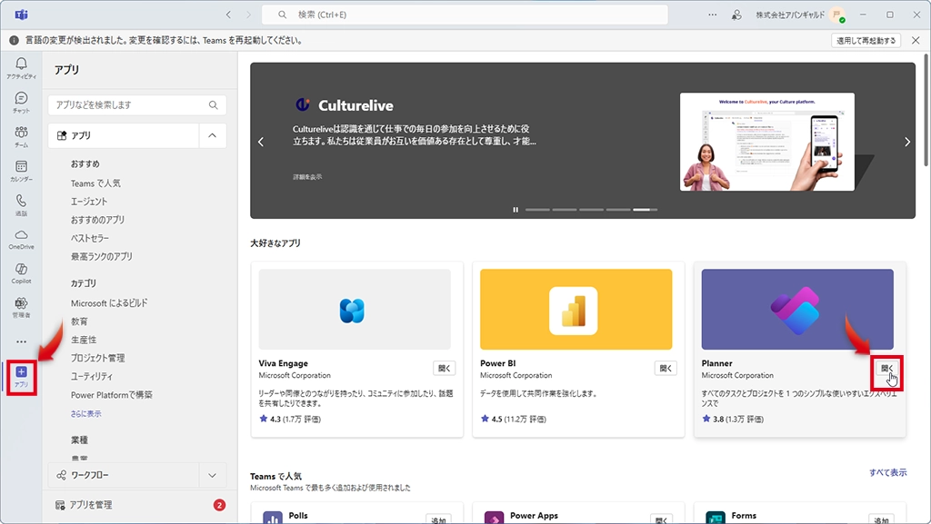The width and height of the screenshot is (931, 524).
Task: Click すべて表示 for Teams で人気
Action: point(887,472)
